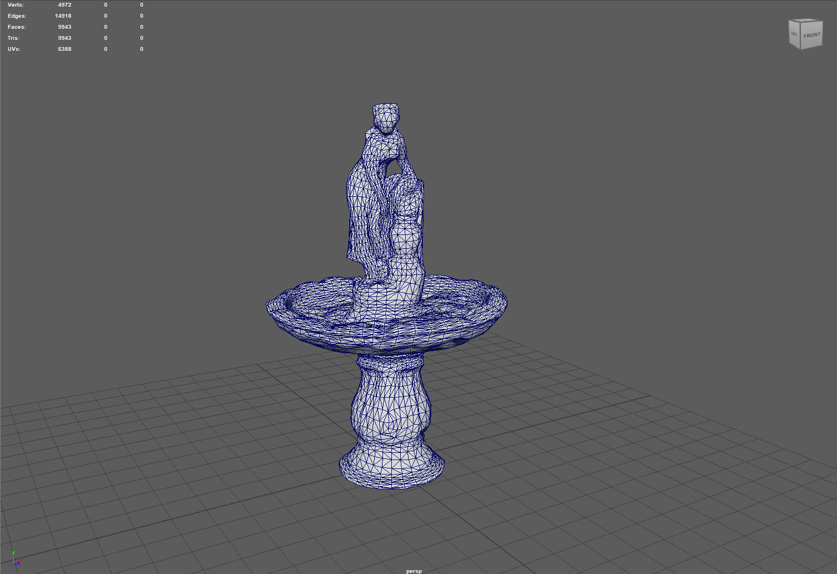Click the vertex count value 4972

click(x=65, y=5)
